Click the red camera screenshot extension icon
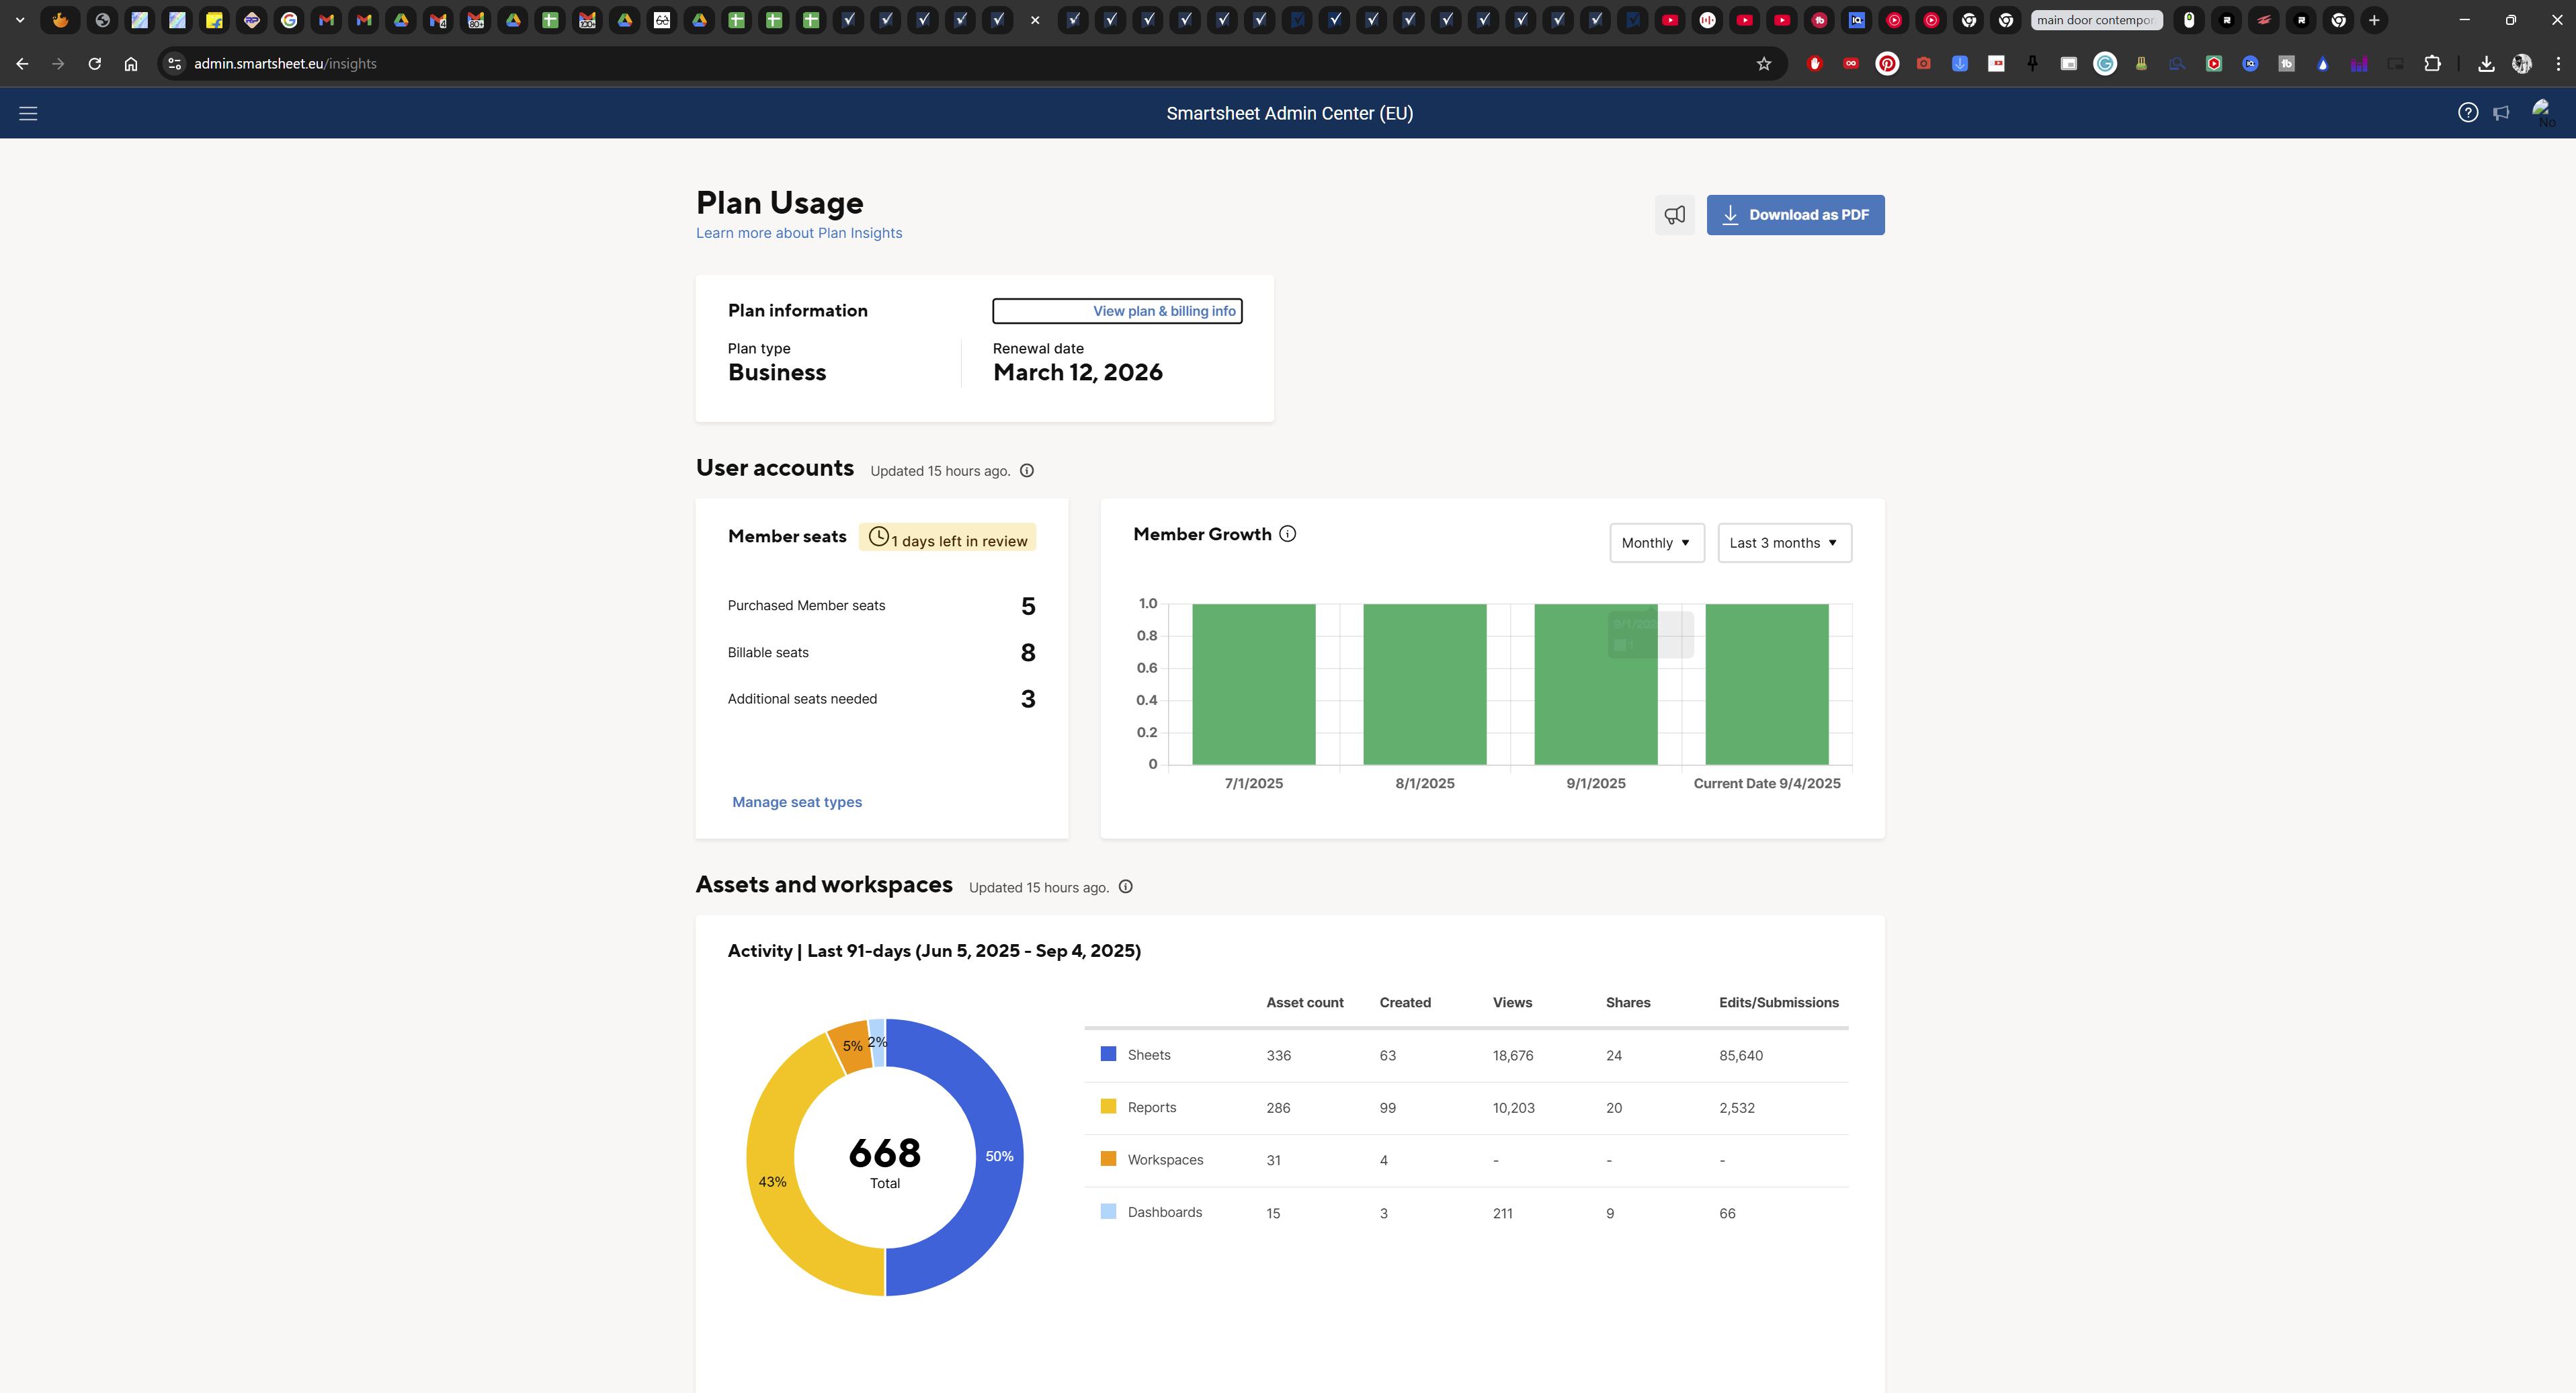2576x1393 pixels. 1924,64
